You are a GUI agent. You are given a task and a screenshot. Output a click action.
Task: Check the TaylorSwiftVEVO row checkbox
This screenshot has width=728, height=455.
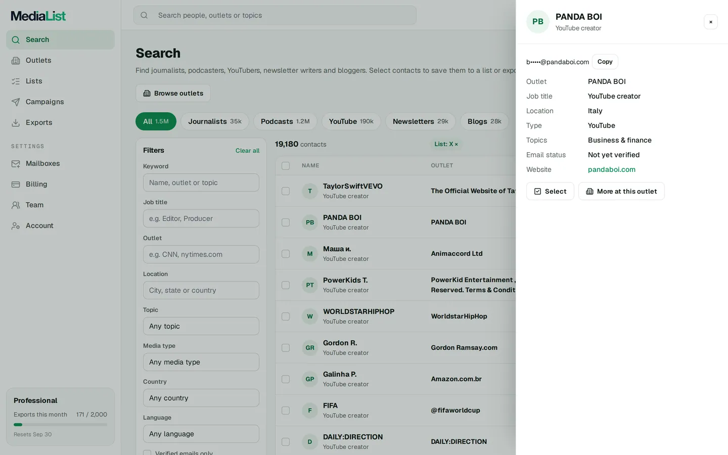coord(286,191)
